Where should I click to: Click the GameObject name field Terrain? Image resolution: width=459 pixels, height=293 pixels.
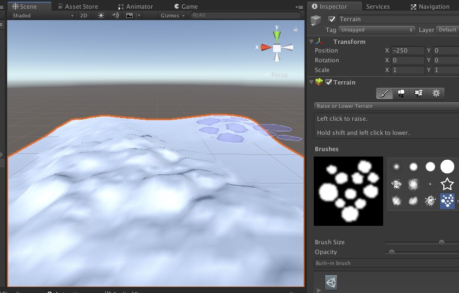[x=398, y=19]
